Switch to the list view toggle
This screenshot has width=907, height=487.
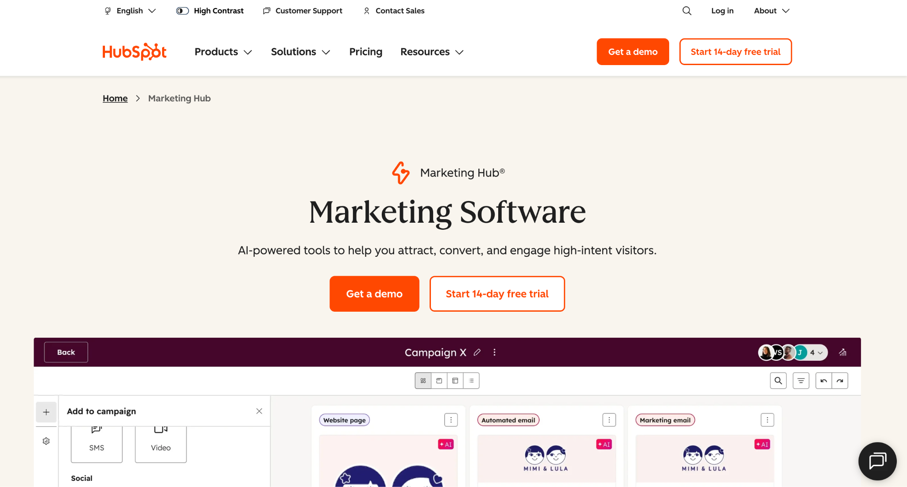tap(471, 381)
